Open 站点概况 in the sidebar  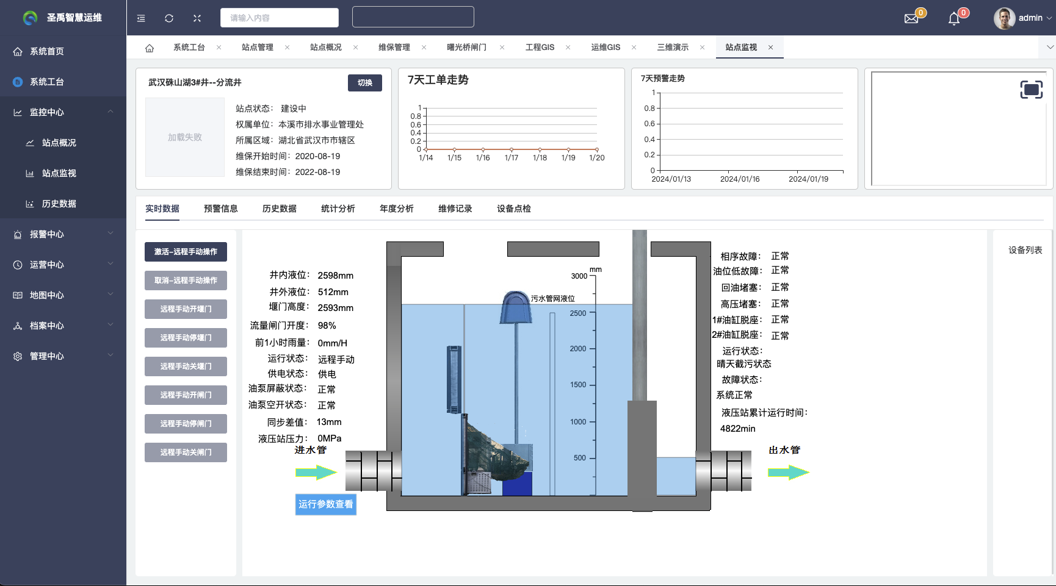59,143
